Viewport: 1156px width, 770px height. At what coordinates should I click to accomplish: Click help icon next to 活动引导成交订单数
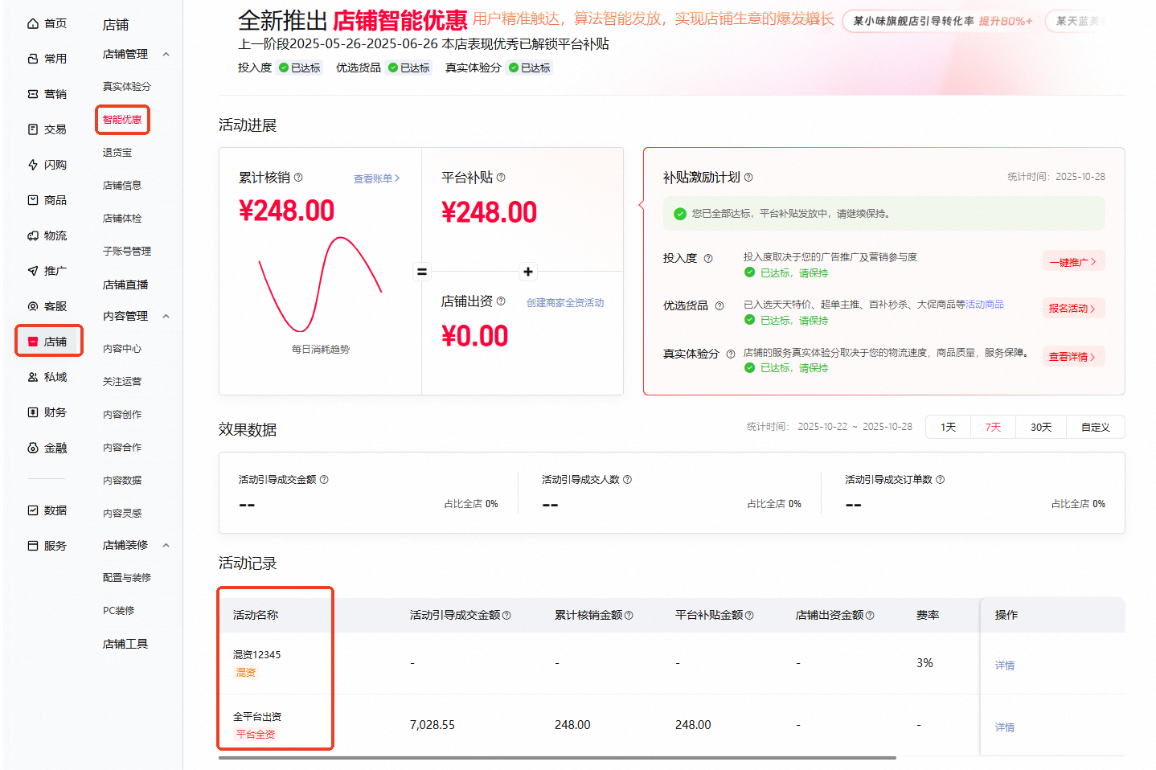[x=940, y=480]
